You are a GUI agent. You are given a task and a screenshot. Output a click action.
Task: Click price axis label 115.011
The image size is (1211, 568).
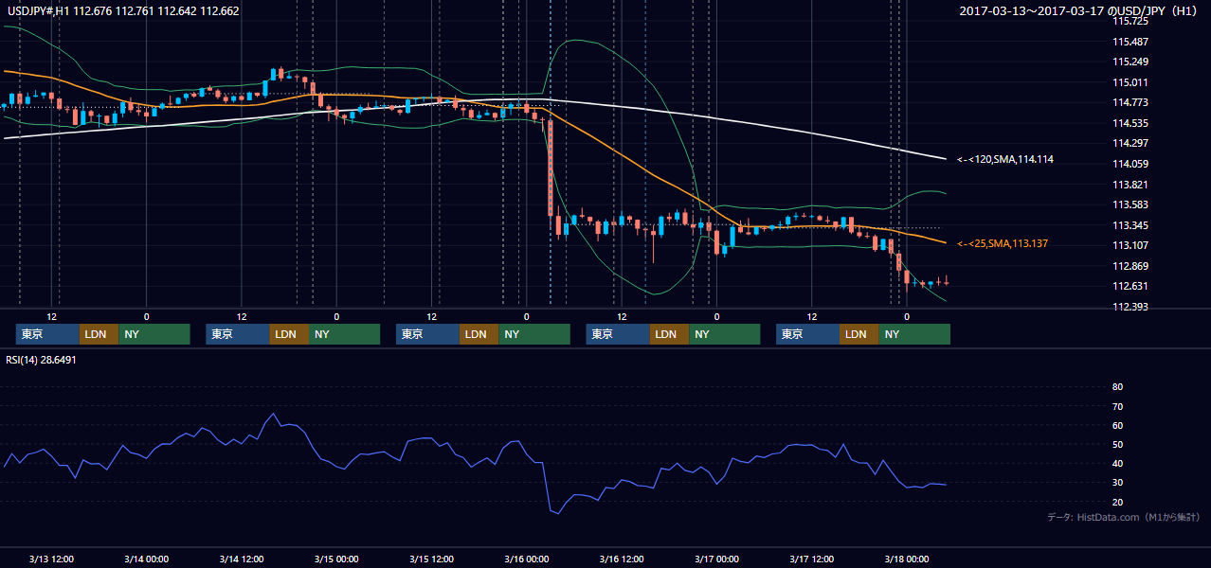coord(1130,82)
